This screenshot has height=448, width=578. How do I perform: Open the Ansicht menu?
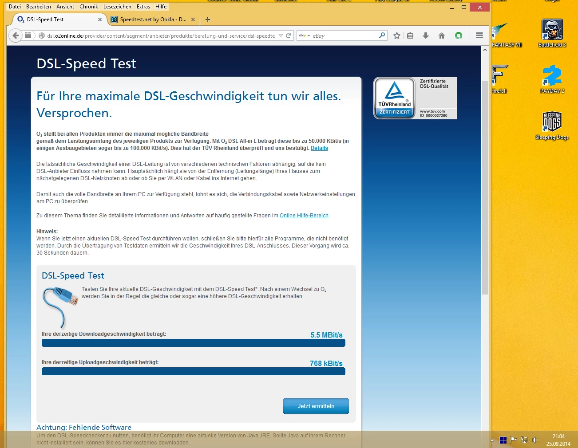coord(65,7)
